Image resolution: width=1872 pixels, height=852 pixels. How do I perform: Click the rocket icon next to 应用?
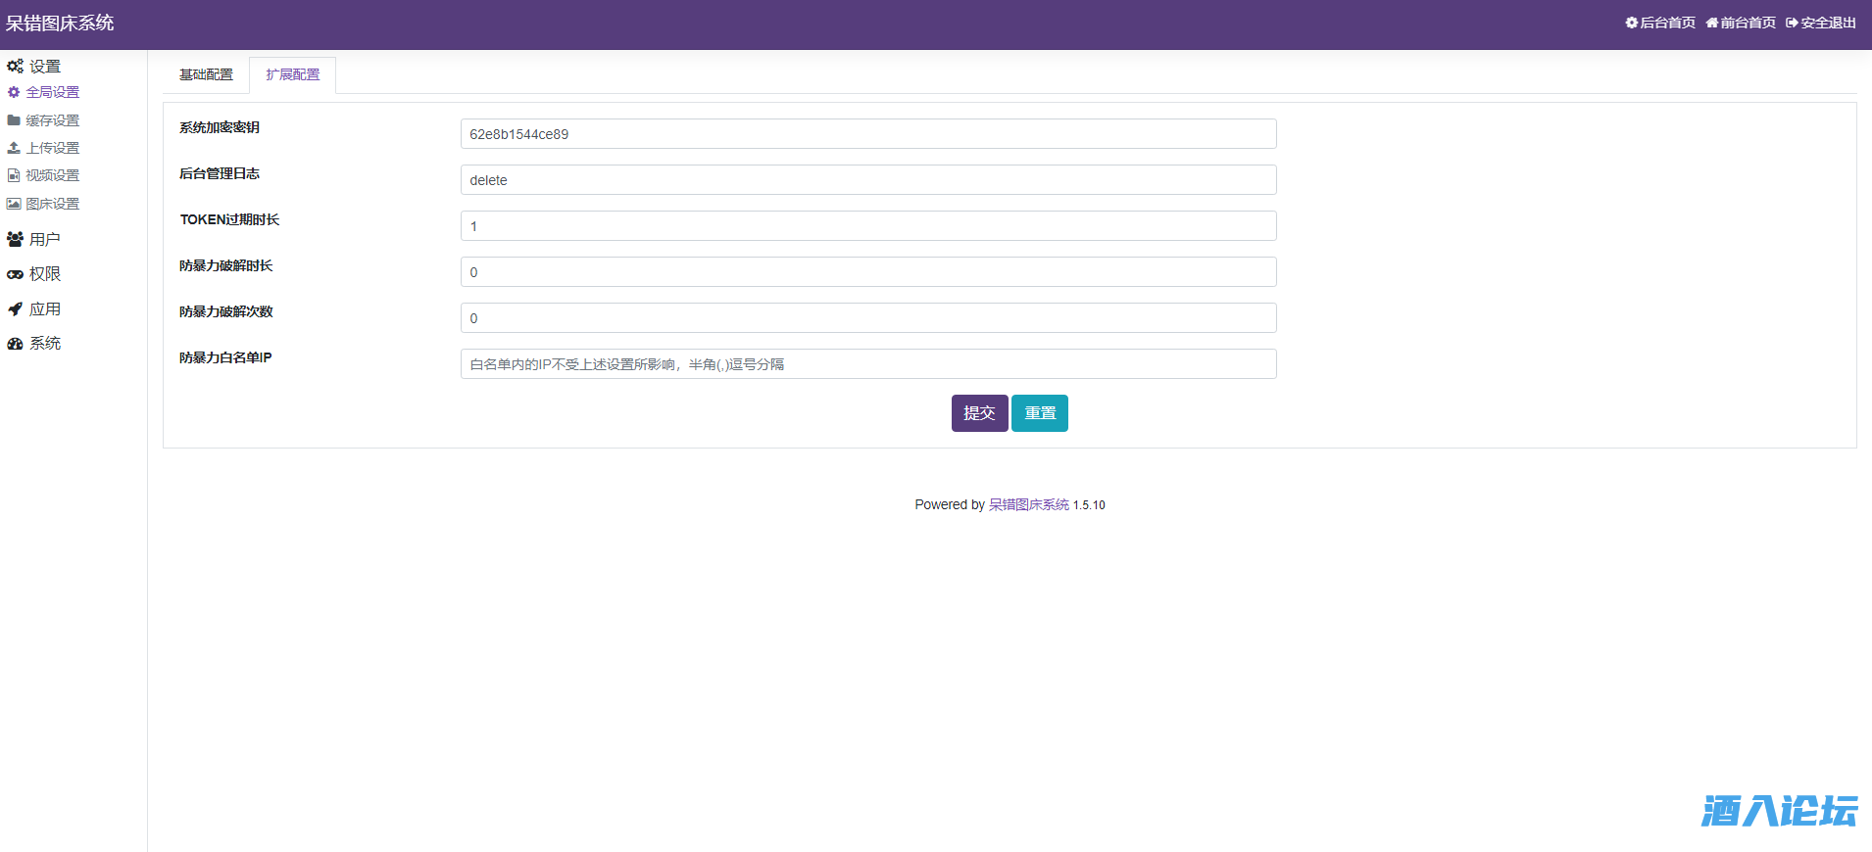click(15, 309)
